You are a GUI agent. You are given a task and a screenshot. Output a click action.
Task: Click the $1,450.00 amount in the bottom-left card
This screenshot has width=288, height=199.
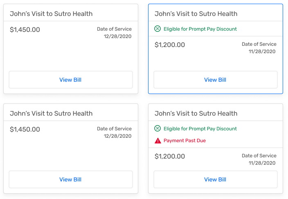(x=25, y=130)
